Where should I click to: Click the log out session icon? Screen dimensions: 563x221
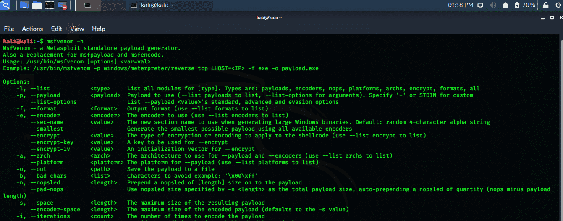(x=558, y=5)
